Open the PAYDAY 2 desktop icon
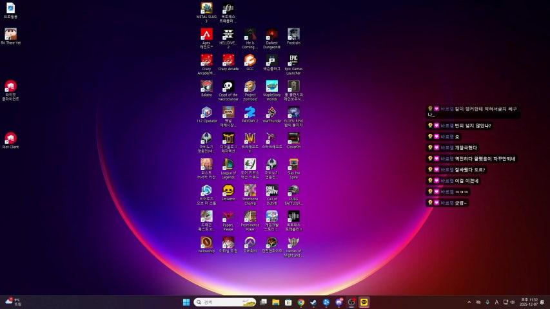Image resolution: width=550 pixels, height=309 pixels. click(250, 112)
